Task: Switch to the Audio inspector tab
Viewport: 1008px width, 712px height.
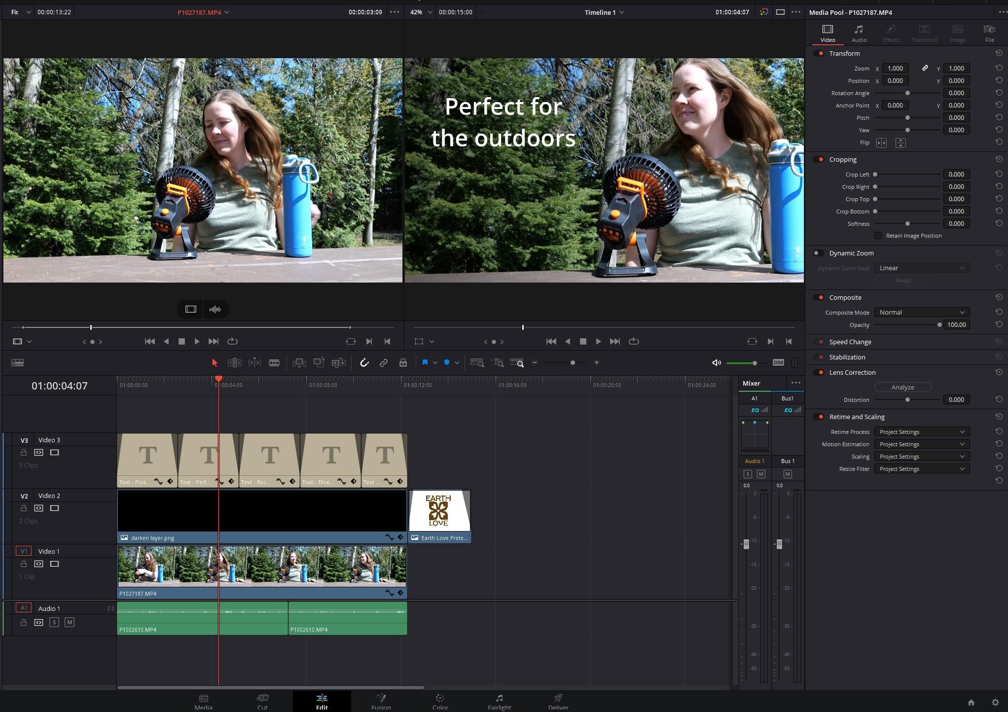Action: coord(859,34)
